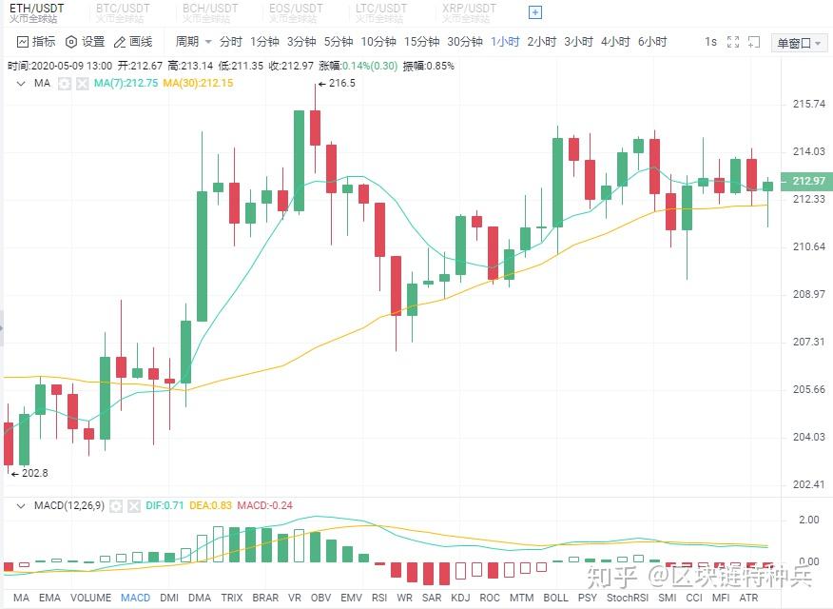Screen dimensions: 833x609
Task: Click the fullscreen expand icon next to 1s
Action: (x=732, y=41)
